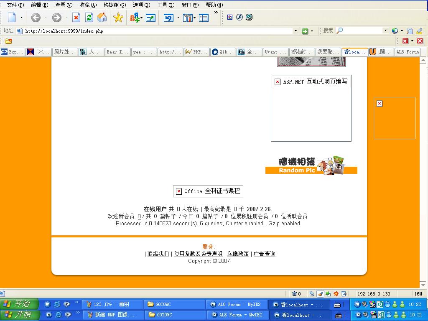Click the Office 全科证书课程 broken image link

[x=208, y=191]
